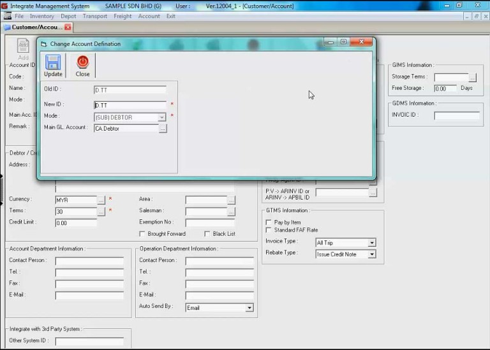Open the Salesman lookup button
This screenshot has height=350, width=490.
click(231, 212)
